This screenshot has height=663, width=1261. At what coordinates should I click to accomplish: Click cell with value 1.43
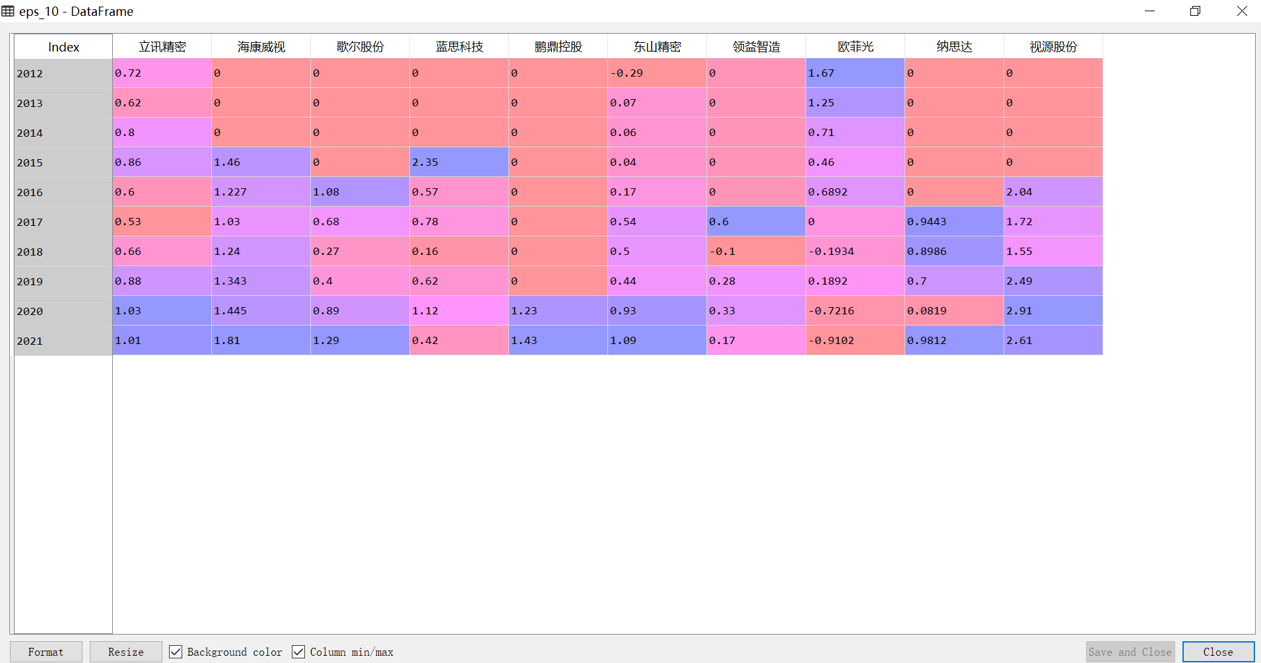click(559, 340)
